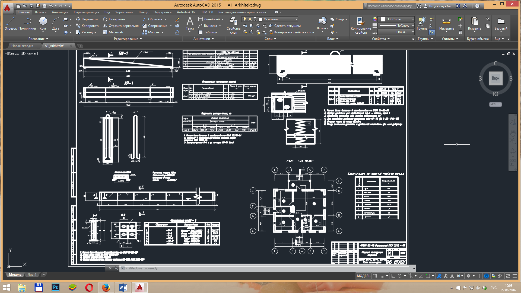Click the Customization menu icon in status bar
Screen dimensions: 521x293
(514, 276)
